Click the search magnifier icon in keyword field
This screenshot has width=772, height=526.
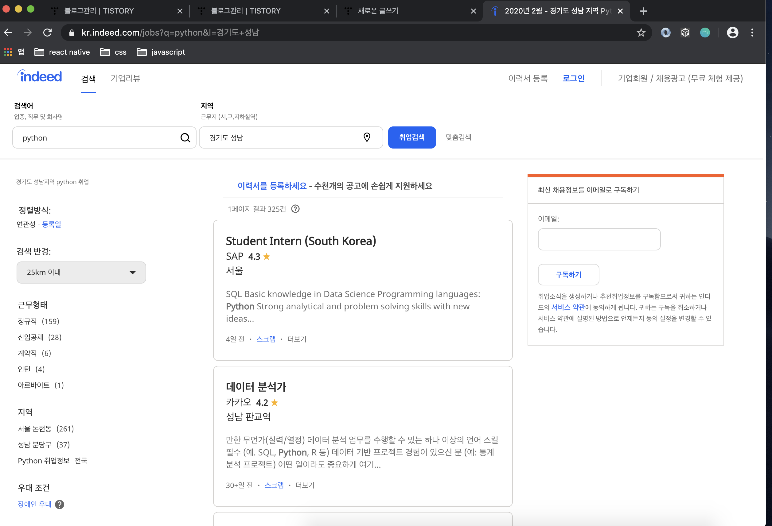185,137
